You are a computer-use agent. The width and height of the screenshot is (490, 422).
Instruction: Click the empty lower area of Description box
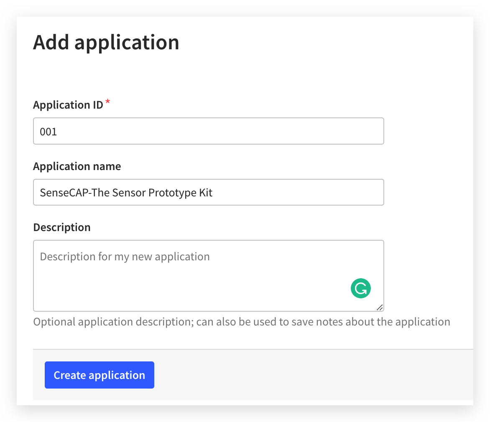187,290
